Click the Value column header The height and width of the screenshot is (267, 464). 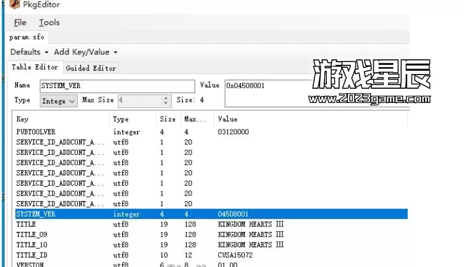click(x=309, y=119)
